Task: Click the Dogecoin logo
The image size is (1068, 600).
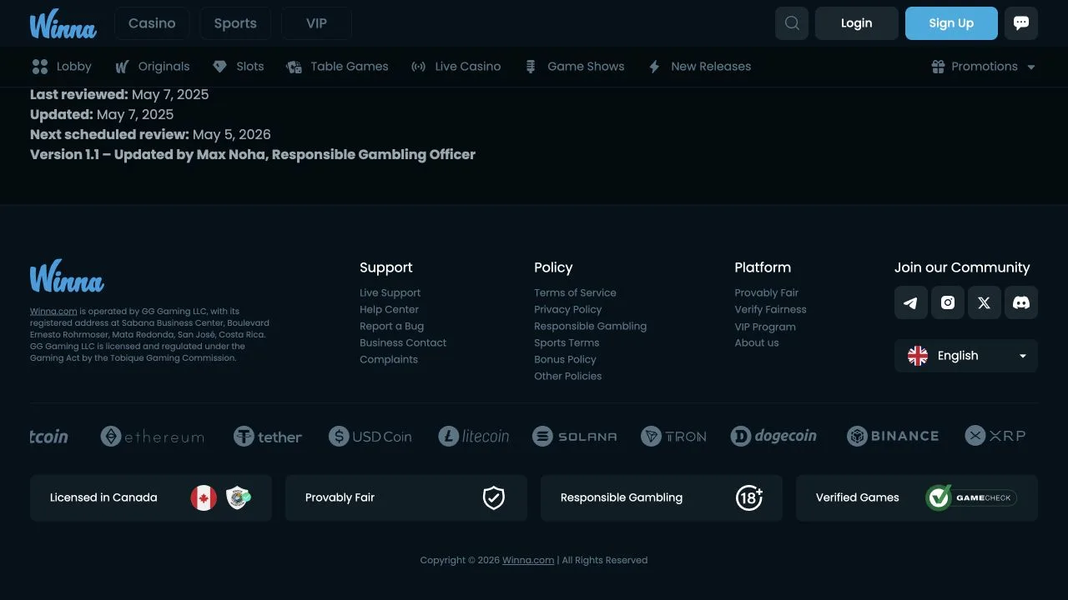Action: point(773,436)
